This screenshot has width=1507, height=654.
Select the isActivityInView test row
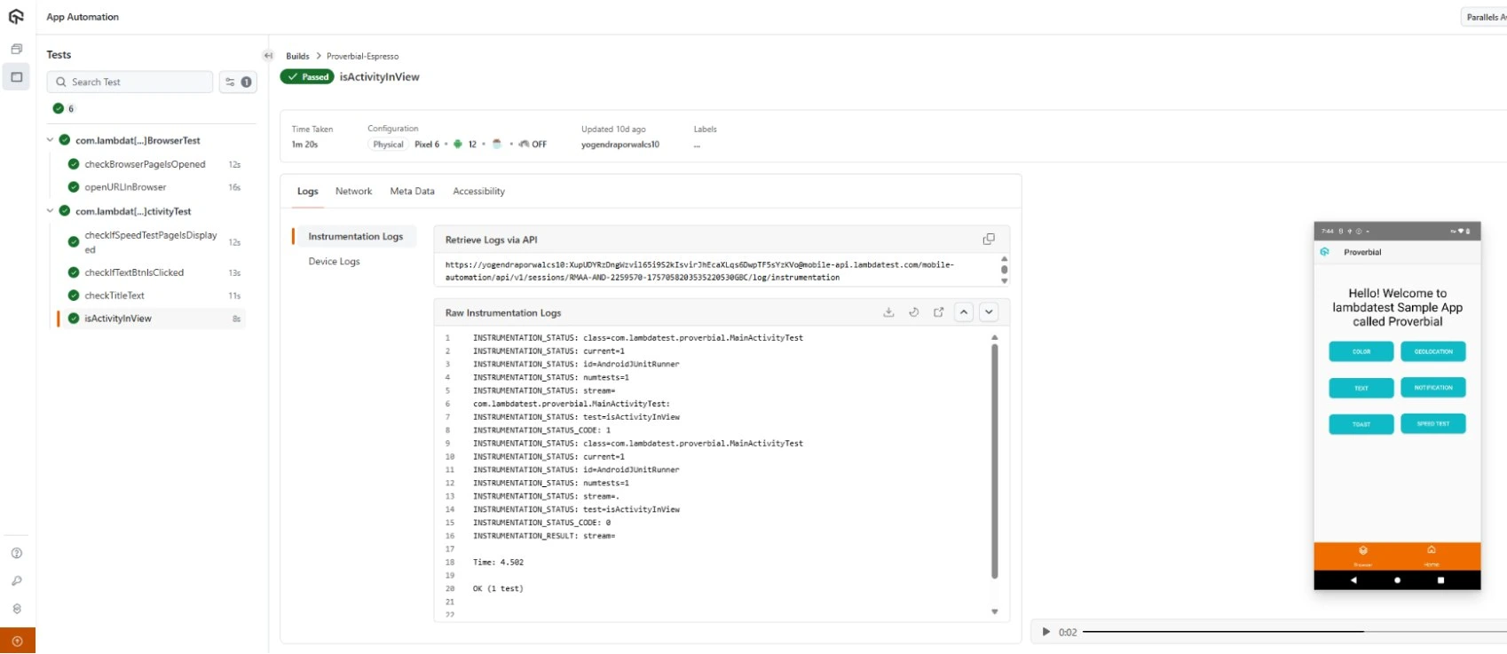(152, 319)
